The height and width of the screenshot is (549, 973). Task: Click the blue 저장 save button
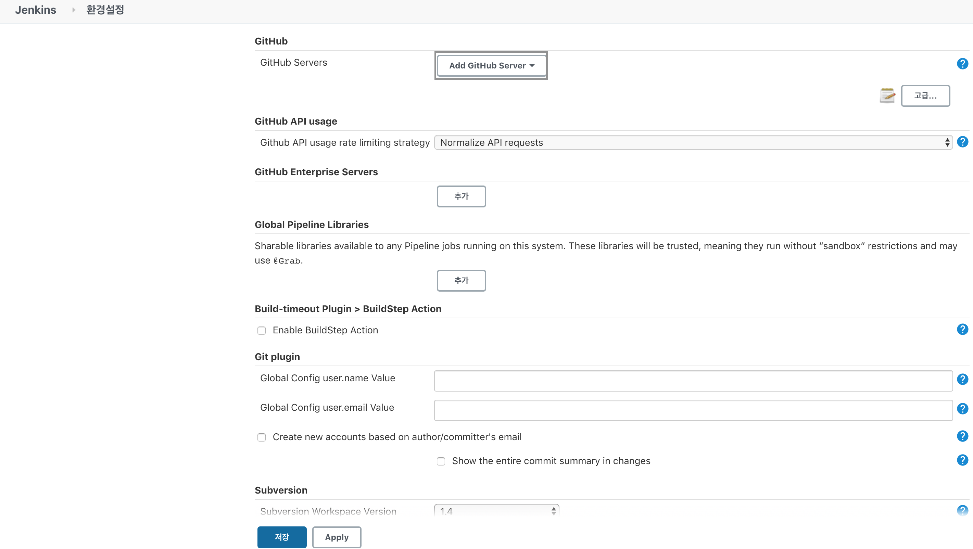tap(282, 537)
